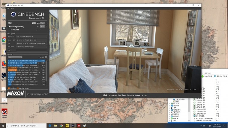Click the DirectX icon in AIDA64 tree
The width and height of the screenshot is (228, 128).
(172, 118)
